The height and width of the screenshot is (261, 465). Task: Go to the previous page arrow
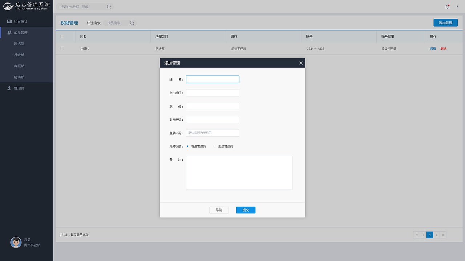pos(423,235)
